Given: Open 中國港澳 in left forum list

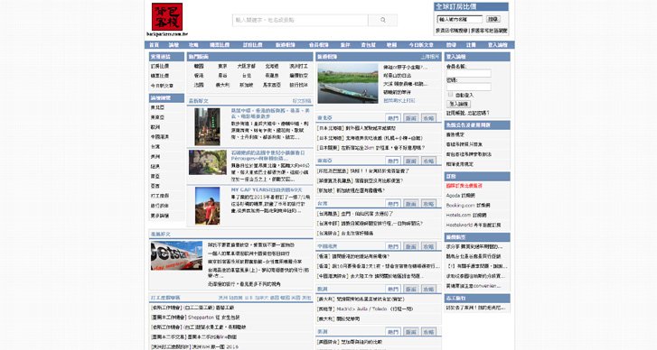Looking at the screenshot, I should pos(160,137).
